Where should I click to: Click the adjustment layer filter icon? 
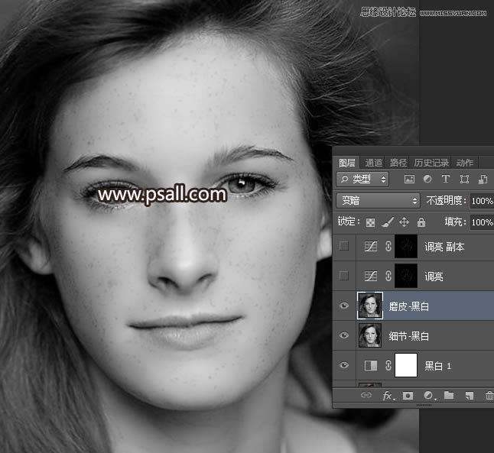[427, 180]
